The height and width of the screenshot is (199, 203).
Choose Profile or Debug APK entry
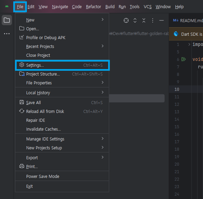[x=62, y=37]
